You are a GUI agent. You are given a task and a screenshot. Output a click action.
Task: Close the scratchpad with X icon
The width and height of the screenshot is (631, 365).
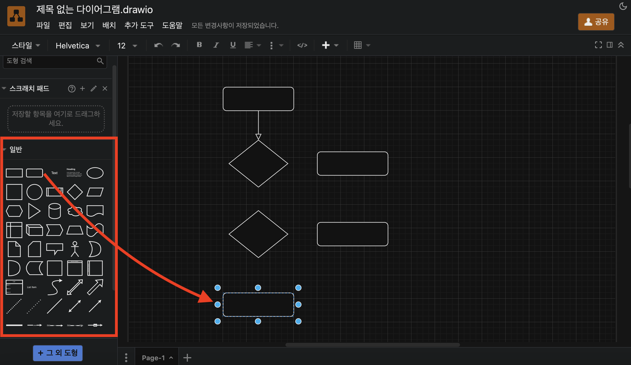click(x=105, y=88)
